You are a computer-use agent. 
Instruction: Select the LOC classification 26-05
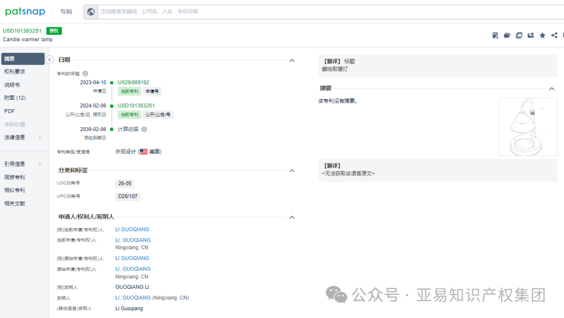(125, 183)
